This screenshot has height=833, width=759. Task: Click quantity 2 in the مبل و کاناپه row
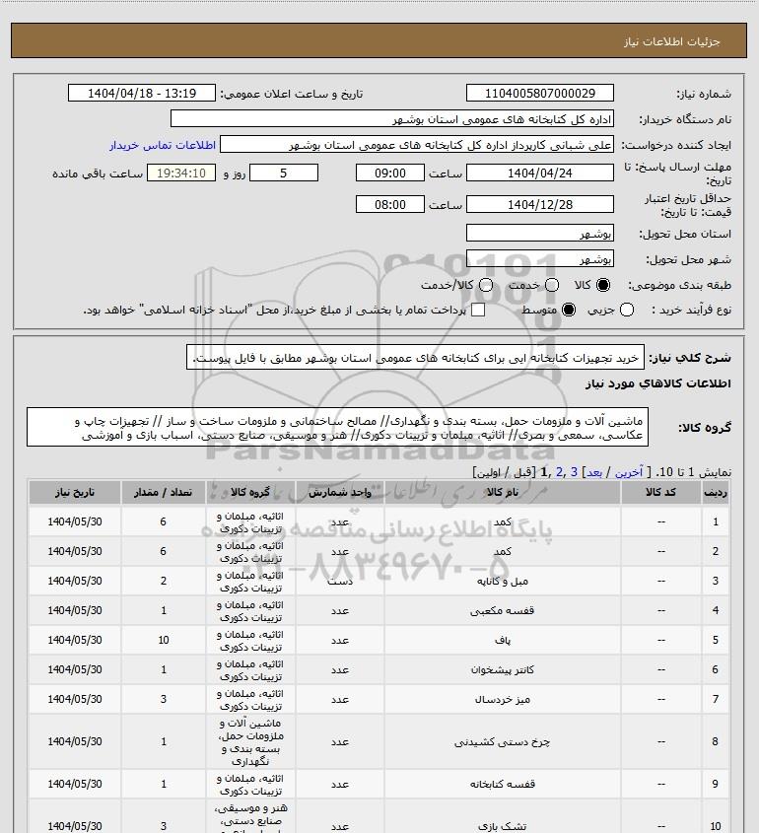tap(163, 582)
